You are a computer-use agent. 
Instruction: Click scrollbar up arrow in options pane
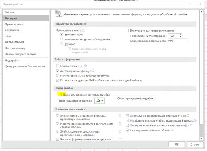coord(201,12)
